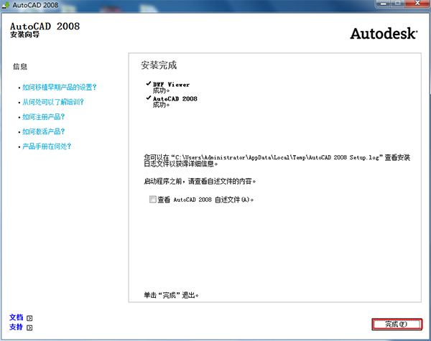Open the 文档 link at bottom left
This screenshot has width=431, height=341.
coord(17,317)
